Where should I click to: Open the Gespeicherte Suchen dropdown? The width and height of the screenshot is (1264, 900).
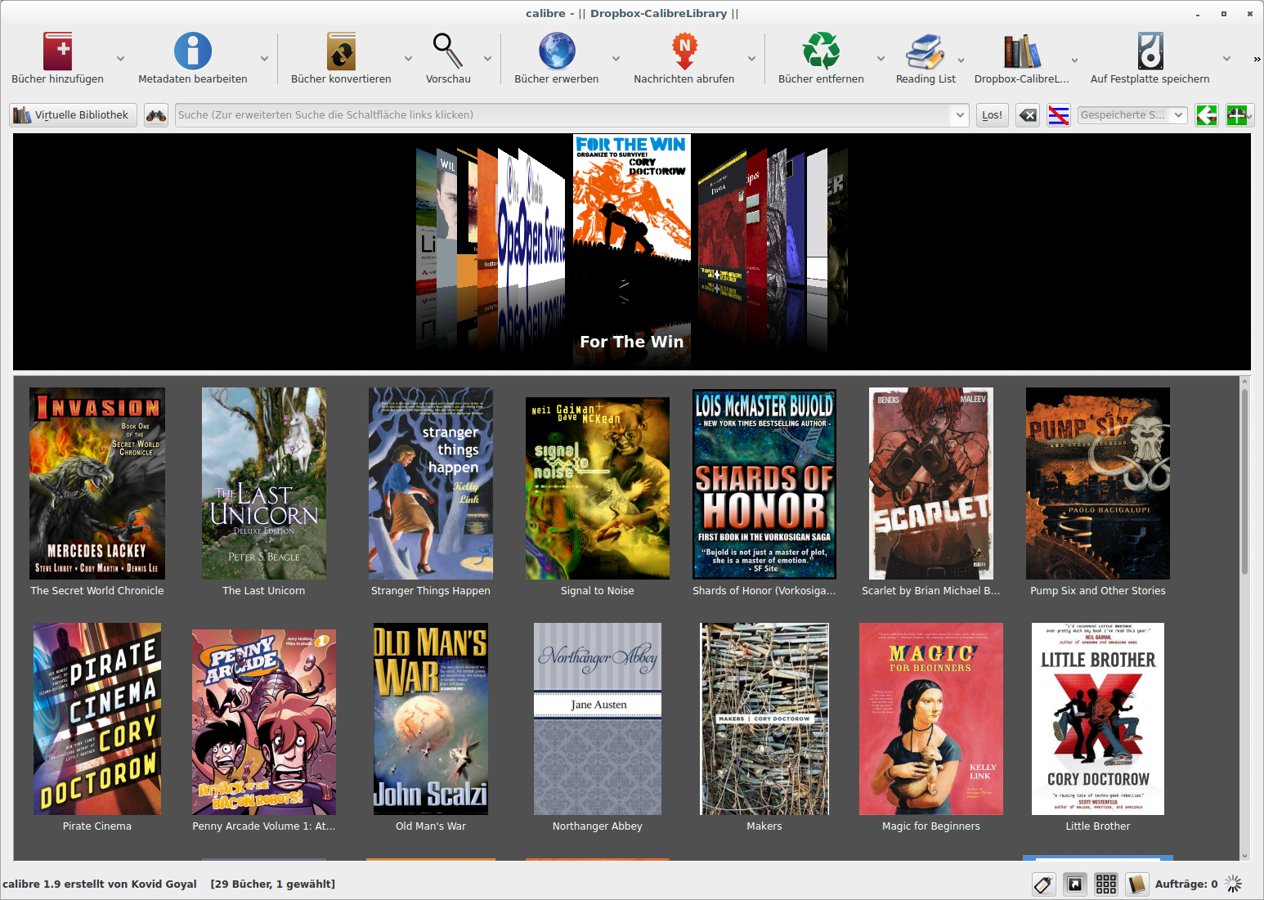pyautogui.click(x=1132, y=115)
